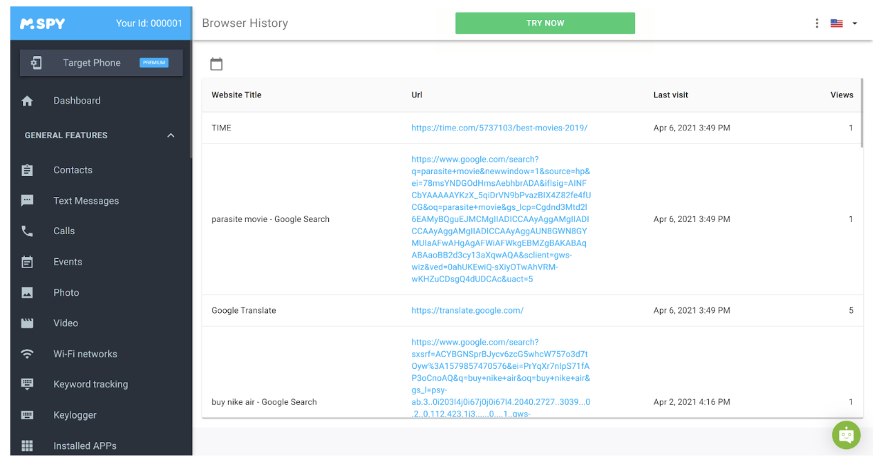Open the language dropdown arrow
The height and width of the screenshot is (467, 879).
[855, 23]
